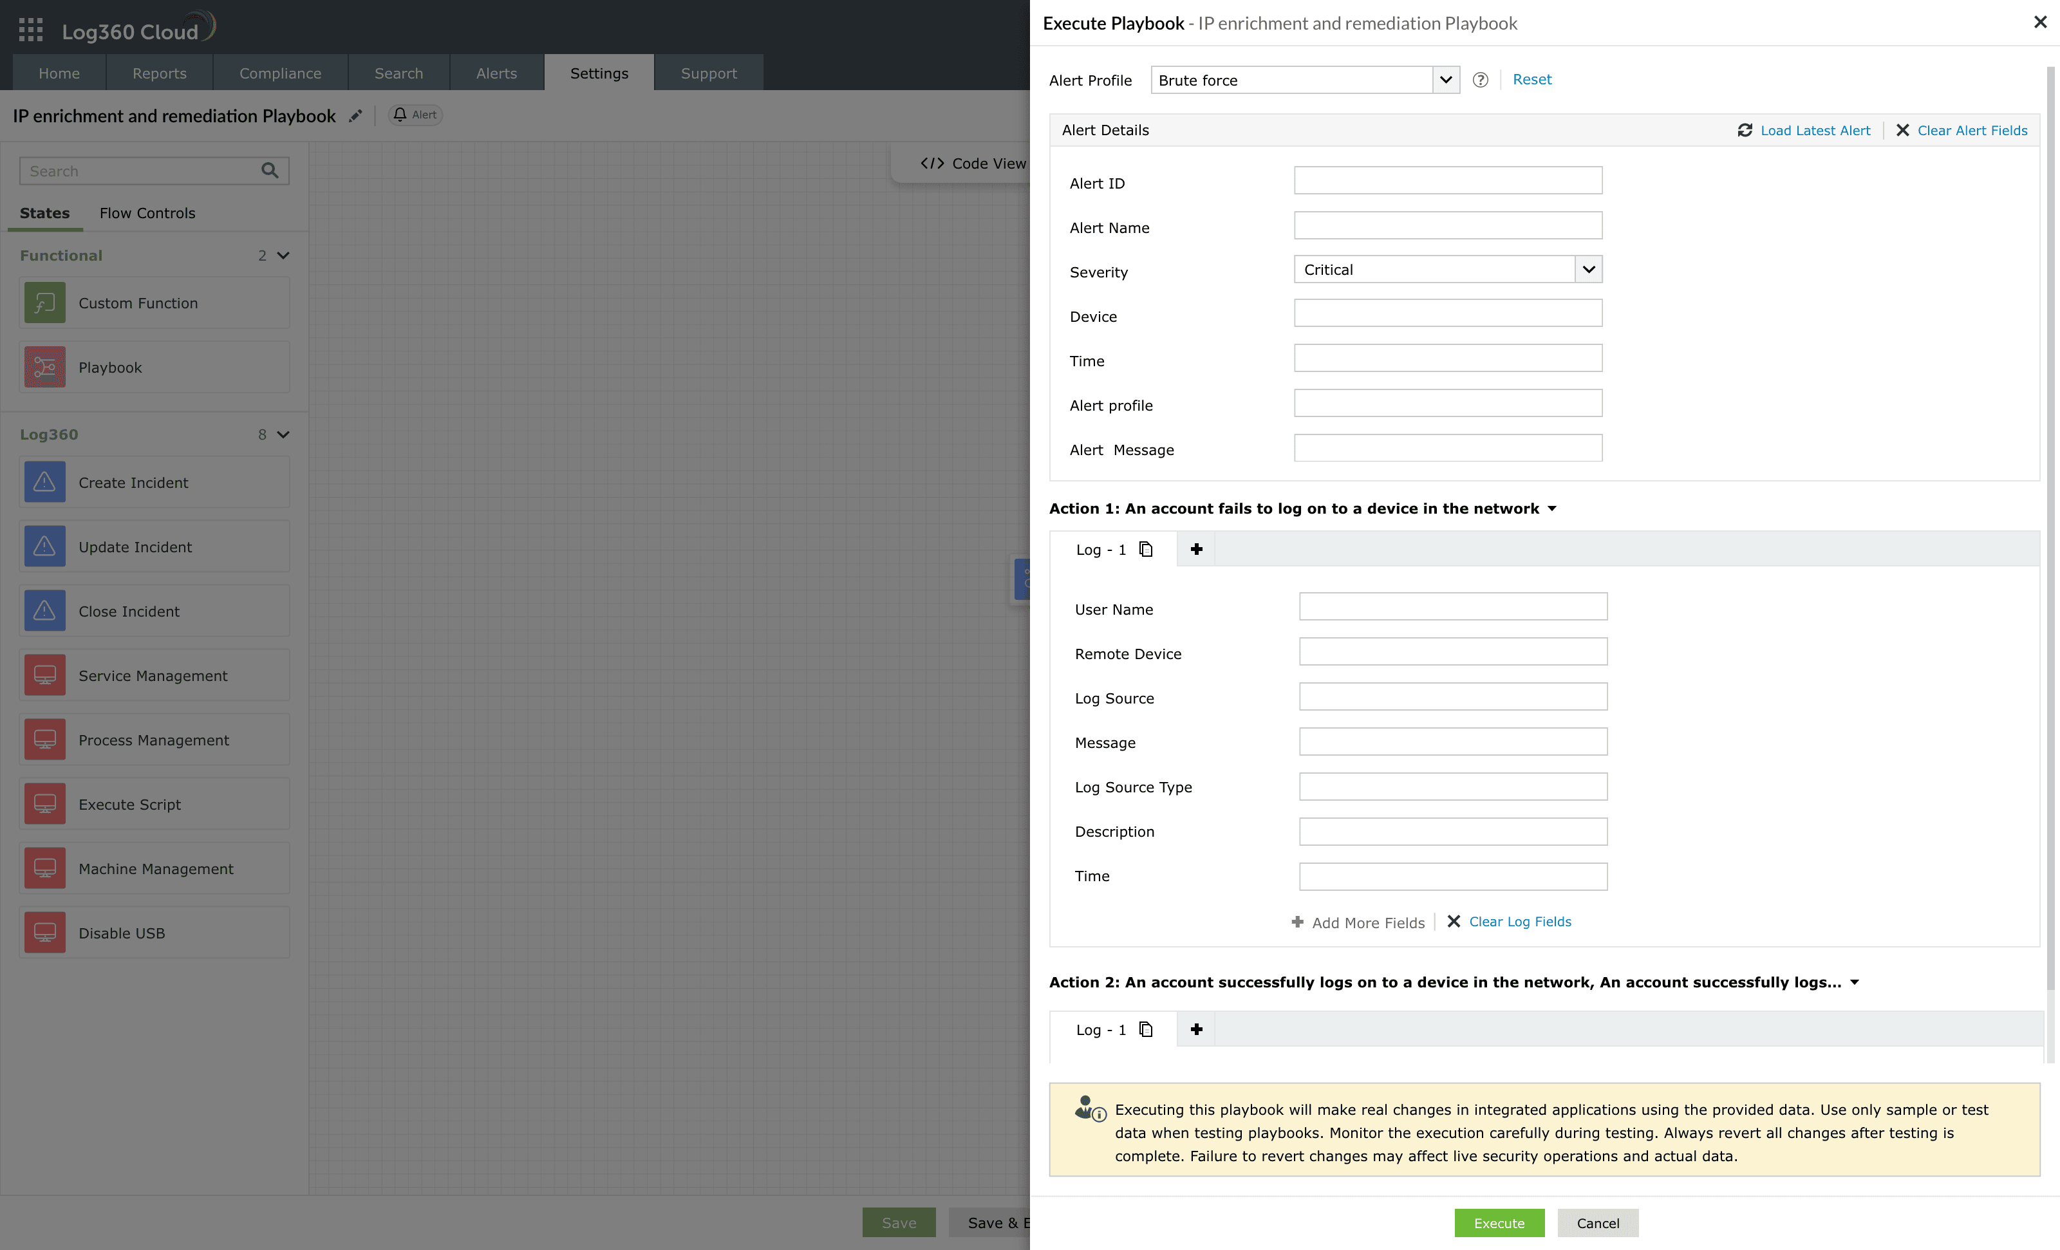The width and height of the screenshot is (2060, 1250).
Task: Select the Custom Function state icon
Action: [45, 303]
